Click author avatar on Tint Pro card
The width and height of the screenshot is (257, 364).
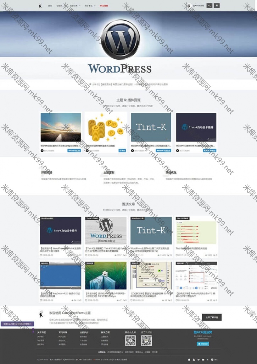pos(133,150)
